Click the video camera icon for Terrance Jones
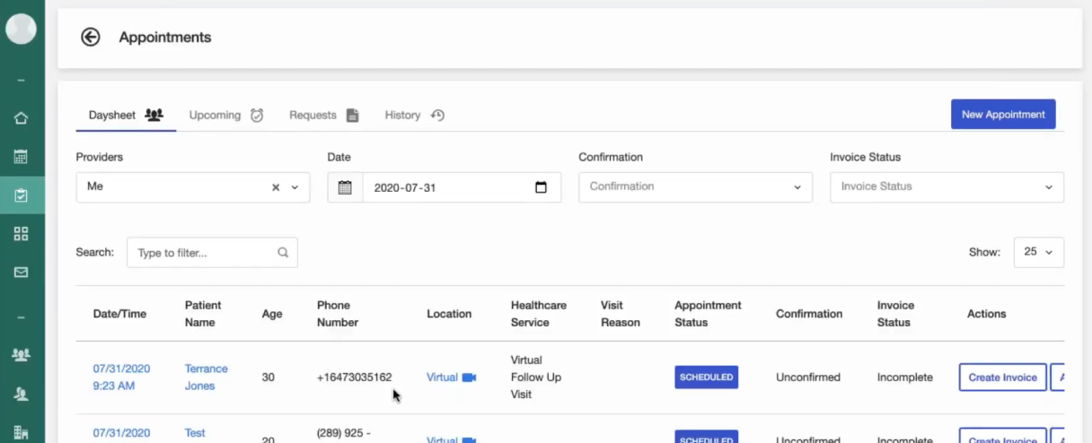 [469, 378]
